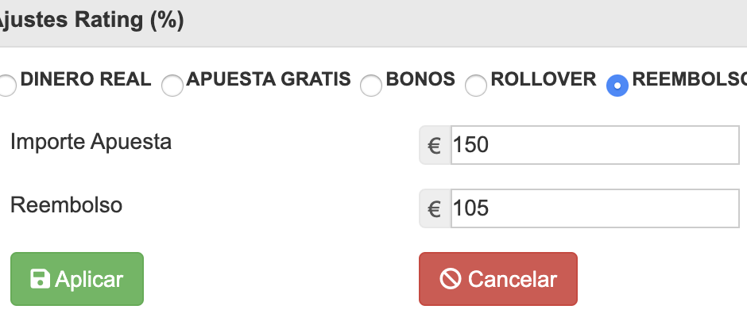Click the APUESTA GRATIS label text
The height and width of the screenshot is (317, 747).
pyautogui.click(x=269, y=79)
